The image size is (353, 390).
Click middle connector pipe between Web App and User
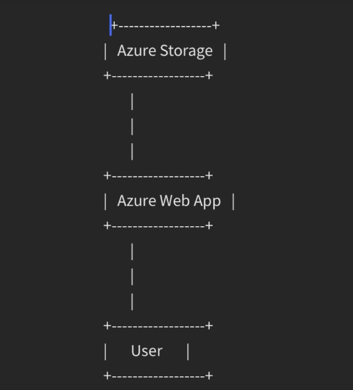click(x=132, y=277)
